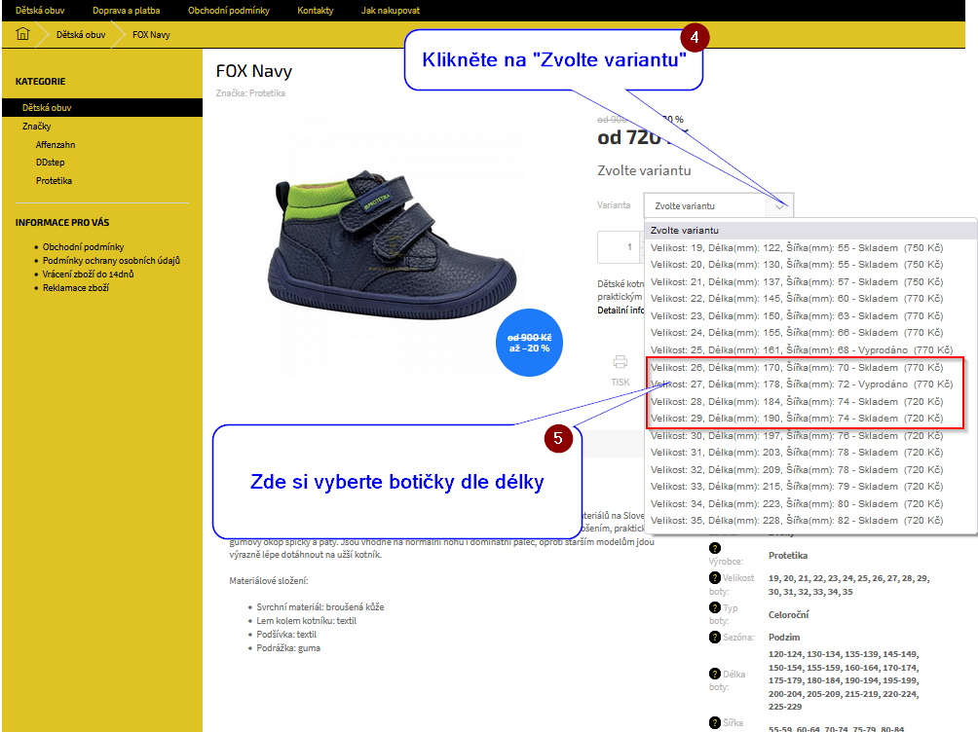Open 'Reklamace zboží' link
This screenshot has width=978, height=732.
coord(75,288)
